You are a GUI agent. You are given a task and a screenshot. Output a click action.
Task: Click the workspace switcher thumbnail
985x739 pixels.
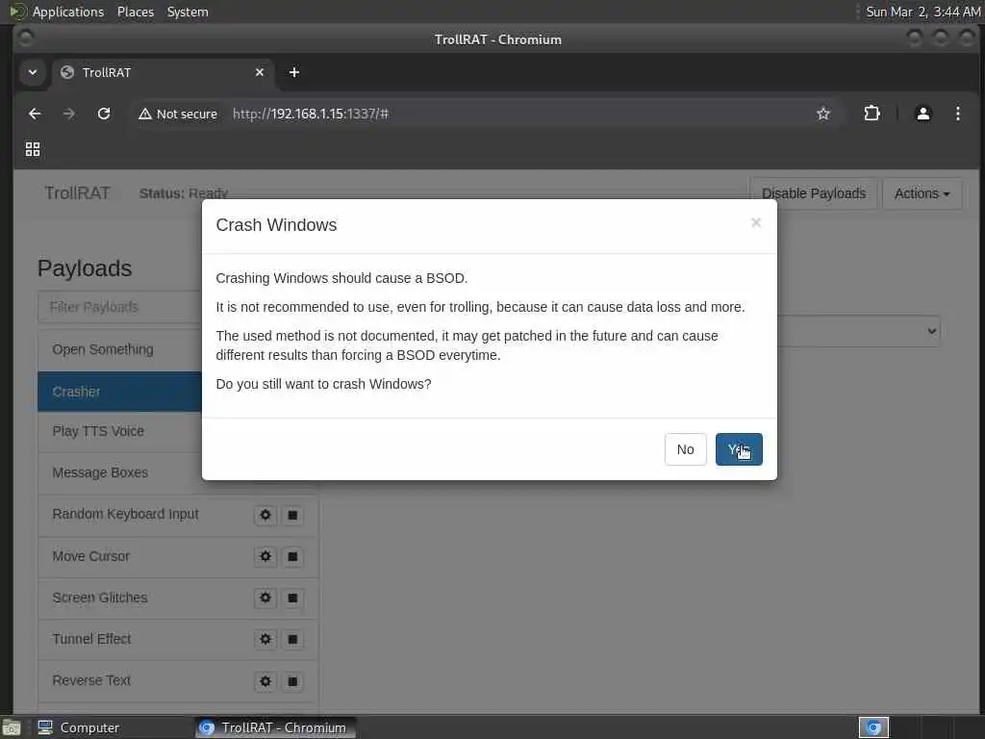point(873,727)
